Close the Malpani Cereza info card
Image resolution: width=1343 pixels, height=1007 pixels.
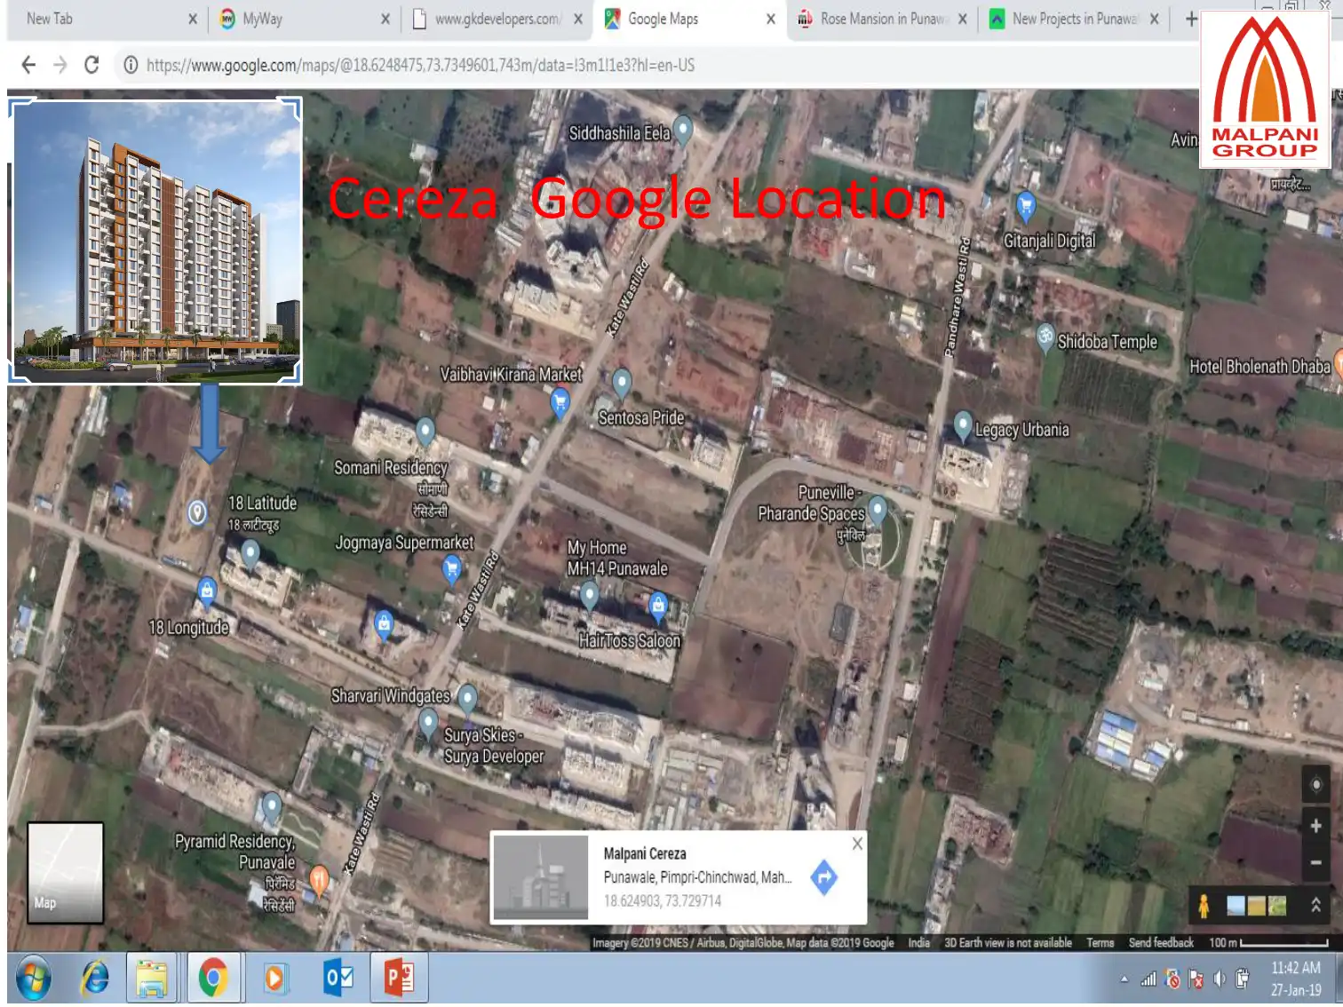(857, 844)
